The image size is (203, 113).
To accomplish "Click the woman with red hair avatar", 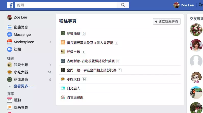I will (196, 45).
